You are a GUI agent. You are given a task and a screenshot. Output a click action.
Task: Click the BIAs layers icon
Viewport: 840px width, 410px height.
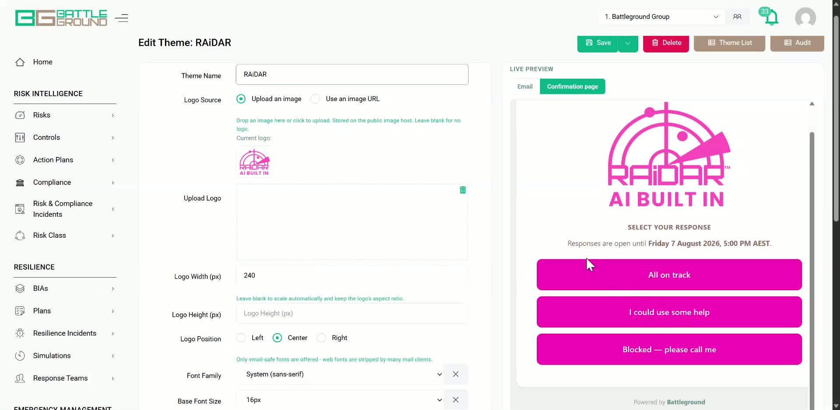pyautogui.click(x=20, y=288)
